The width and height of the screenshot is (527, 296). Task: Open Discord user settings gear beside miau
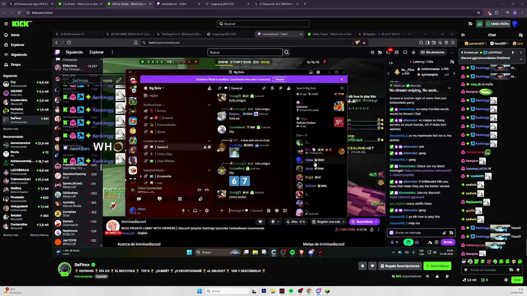207,211
